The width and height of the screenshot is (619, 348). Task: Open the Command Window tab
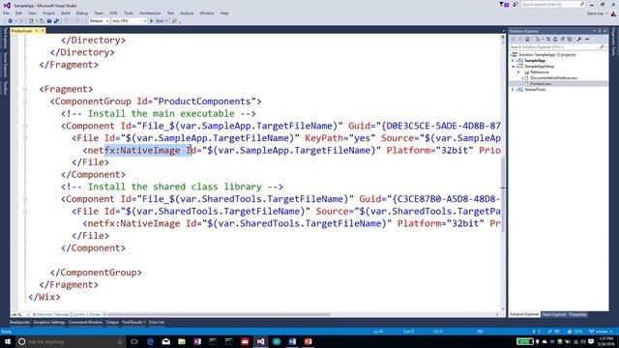click(85, 322)
